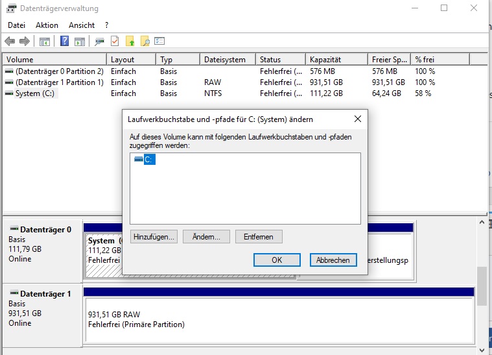The height and width of the screenshot is (355, 492).
Task: Open the Datei menu
Action: coord(16,25)
